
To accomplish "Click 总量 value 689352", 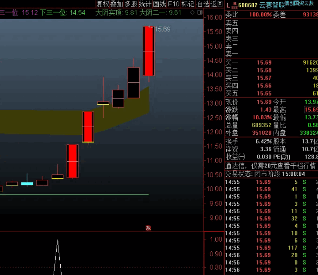I will tap(261, 125).
